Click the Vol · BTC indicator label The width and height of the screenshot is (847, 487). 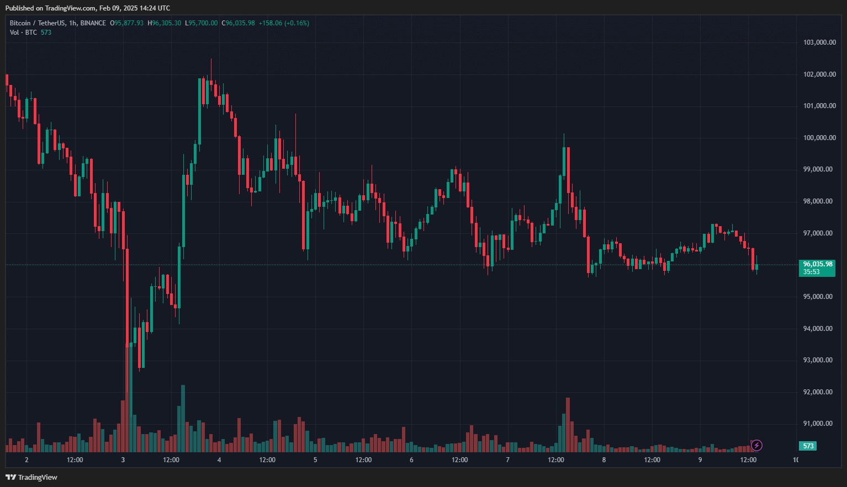click(23, 33)
